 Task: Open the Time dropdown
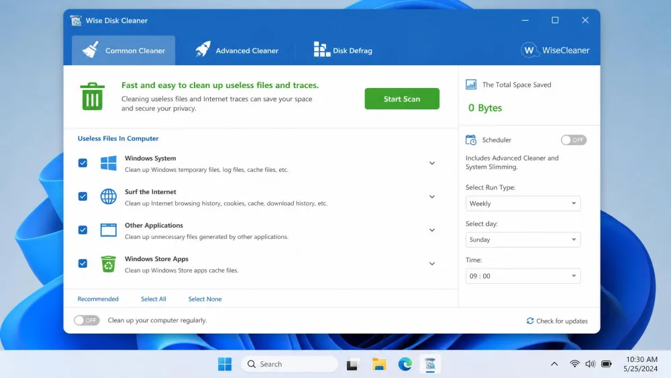tap(523, 276)
